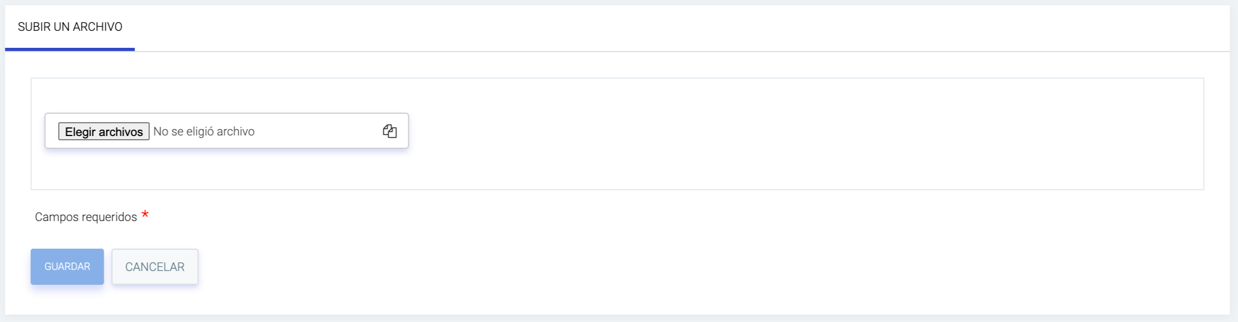Click the blue GUARDAR button

[x=67, y=267]
